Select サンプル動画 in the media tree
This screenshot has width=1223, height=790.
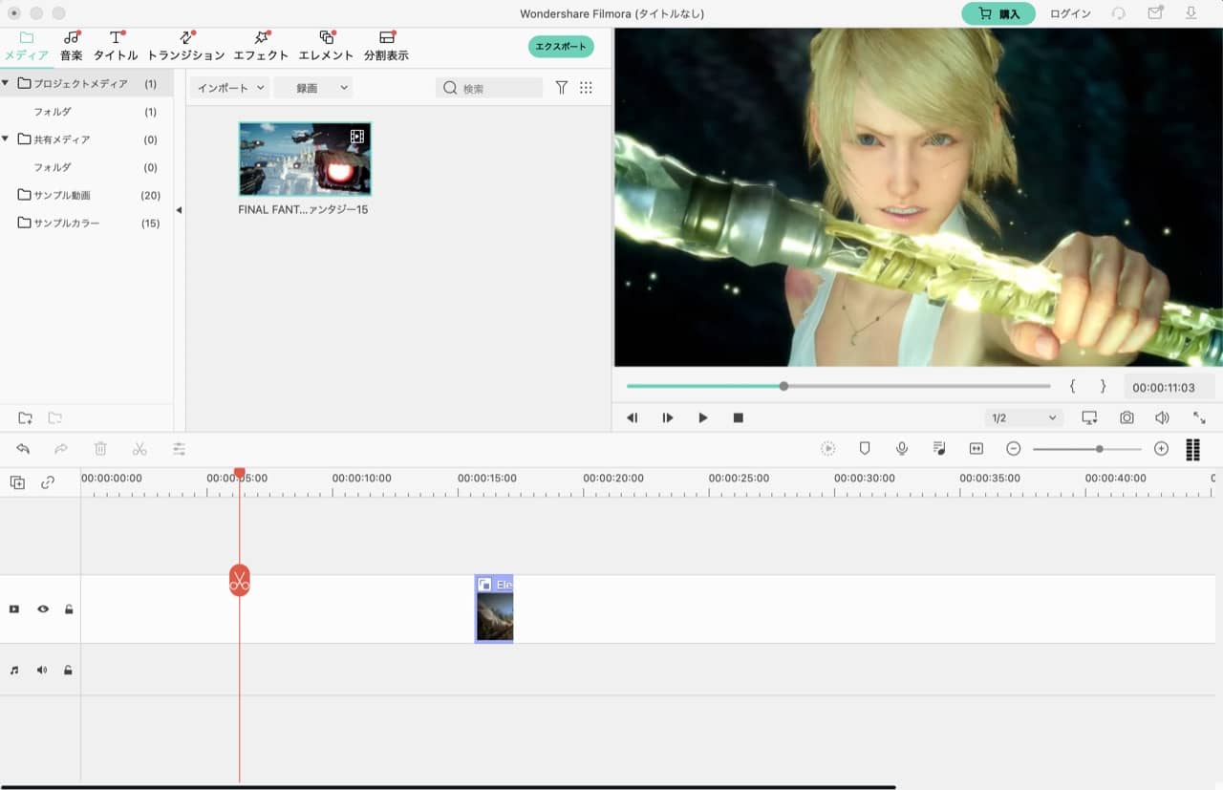pos(62,195)
